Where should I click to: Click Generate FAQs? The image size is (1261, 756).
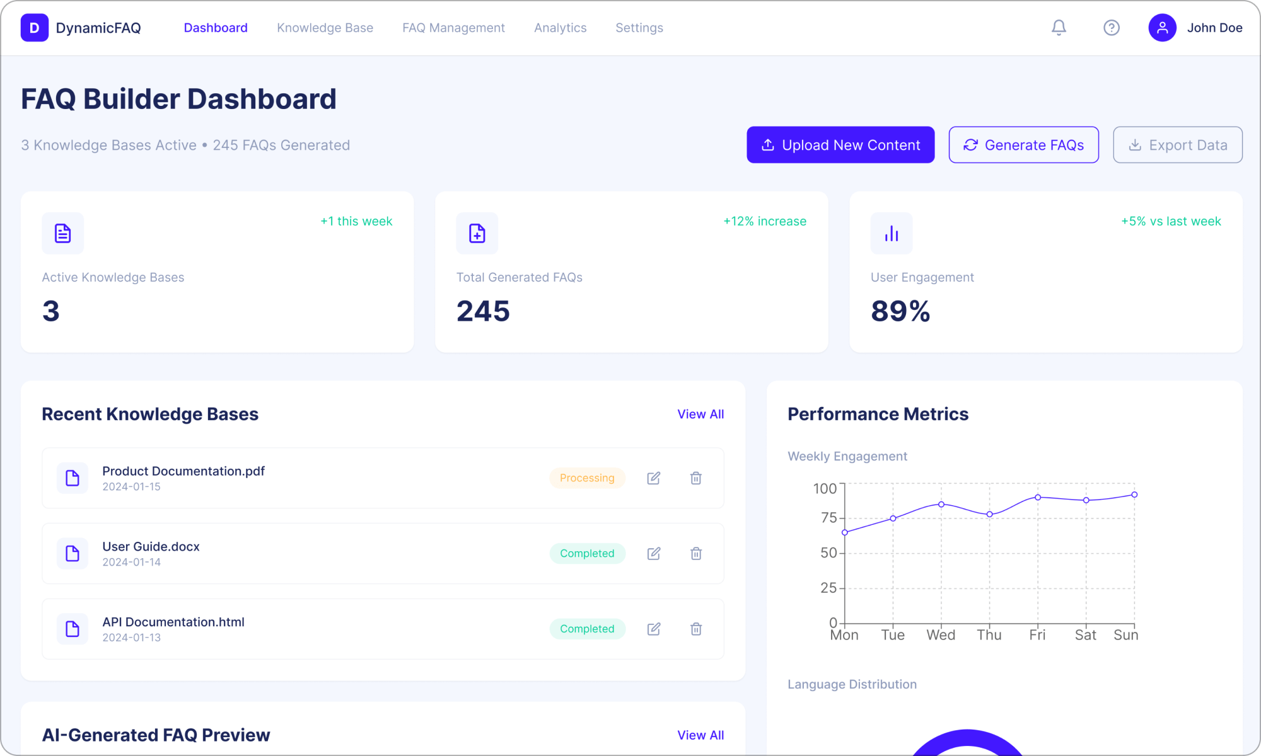pos(1023,145)
